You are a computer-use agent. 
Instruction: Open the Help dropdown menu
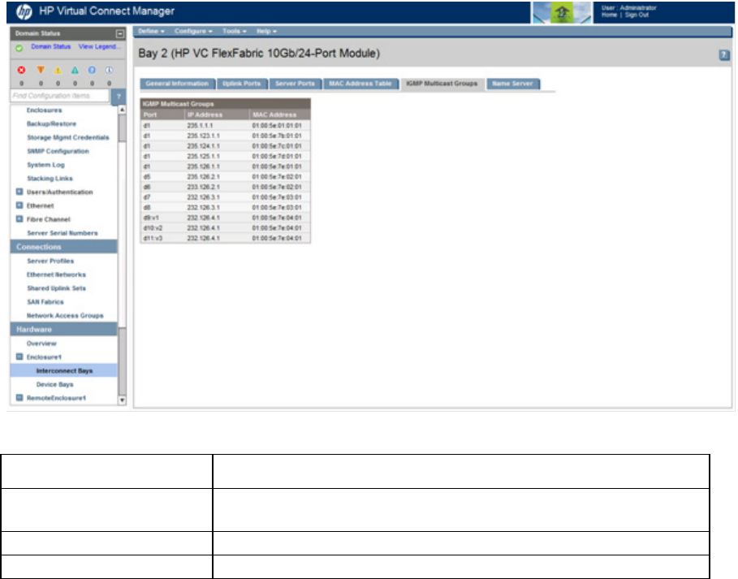[266, 31]
